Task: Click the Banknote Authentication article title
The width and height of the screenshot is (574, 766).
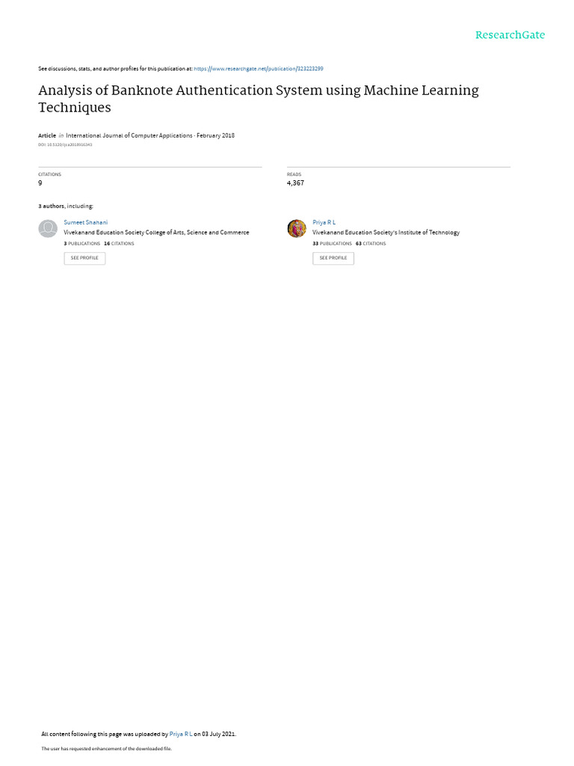Action: (259, 99)
